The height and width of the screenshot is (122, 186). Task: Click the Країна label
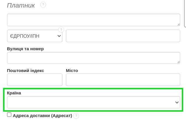coord(14,93)
